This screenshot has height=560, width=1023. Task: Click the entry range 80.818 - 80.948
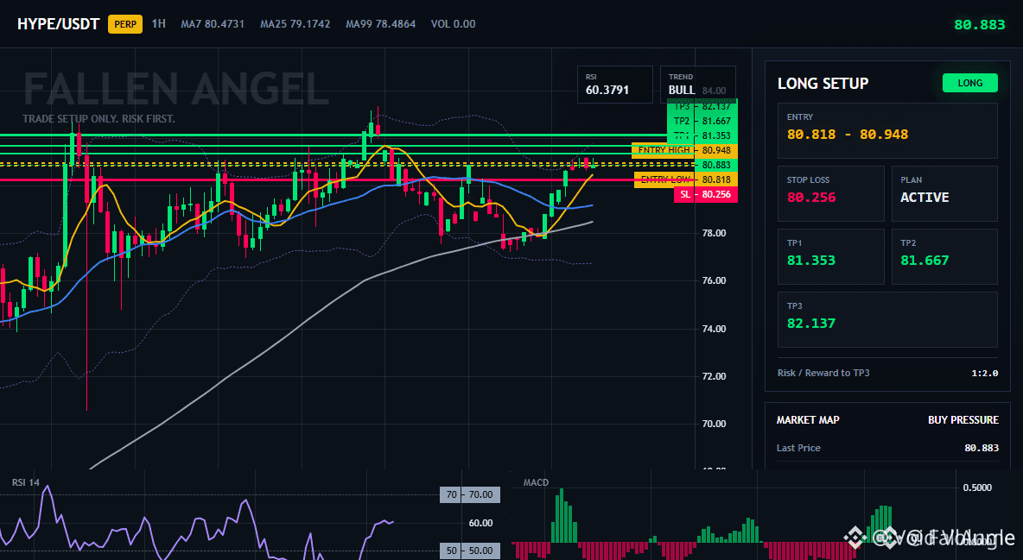coord(847,135)
